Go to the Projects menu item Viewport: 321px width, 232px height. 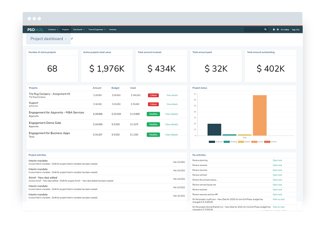point(65,30)
